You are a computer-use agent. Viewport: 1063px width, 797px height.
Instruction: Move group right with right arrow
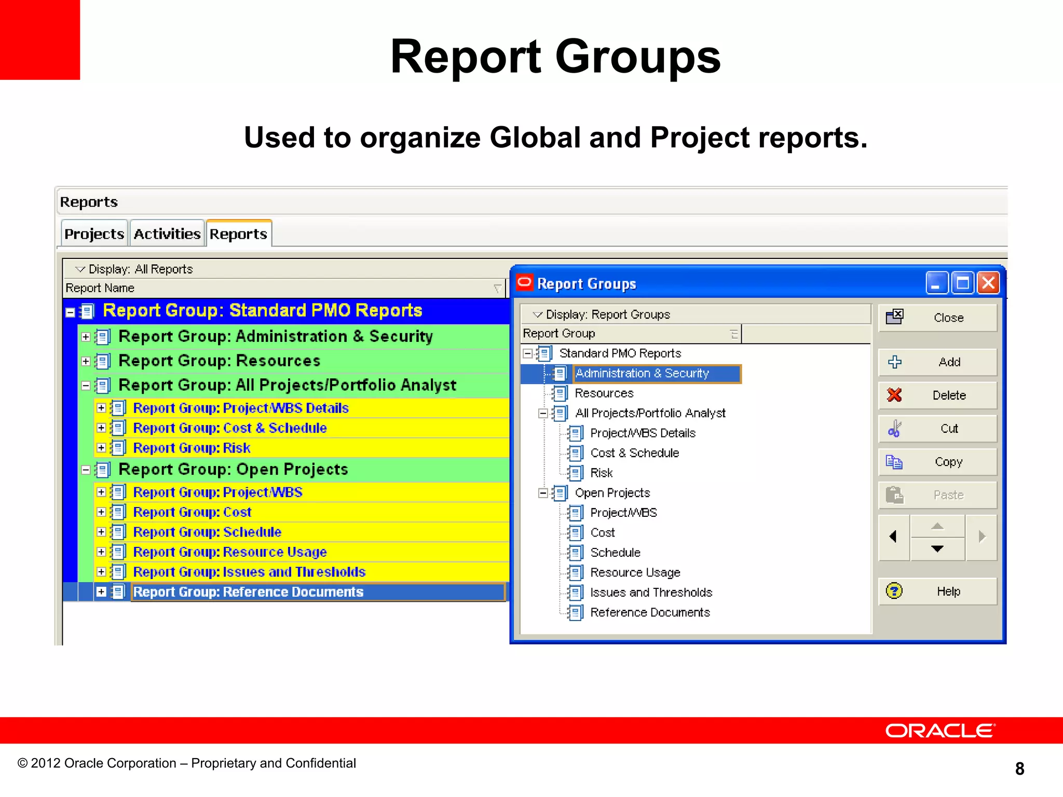pyautogui.click(x=982, y=538)
